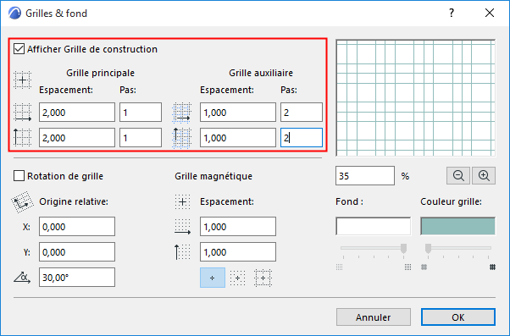Enable the Rotation de grille checkbox

pos(19,176)
